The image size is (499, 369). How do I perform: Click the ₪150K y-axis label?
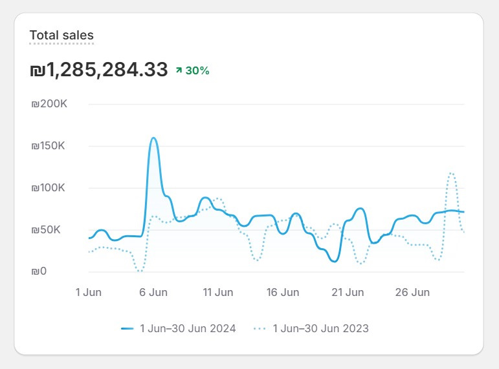[49, 146]
